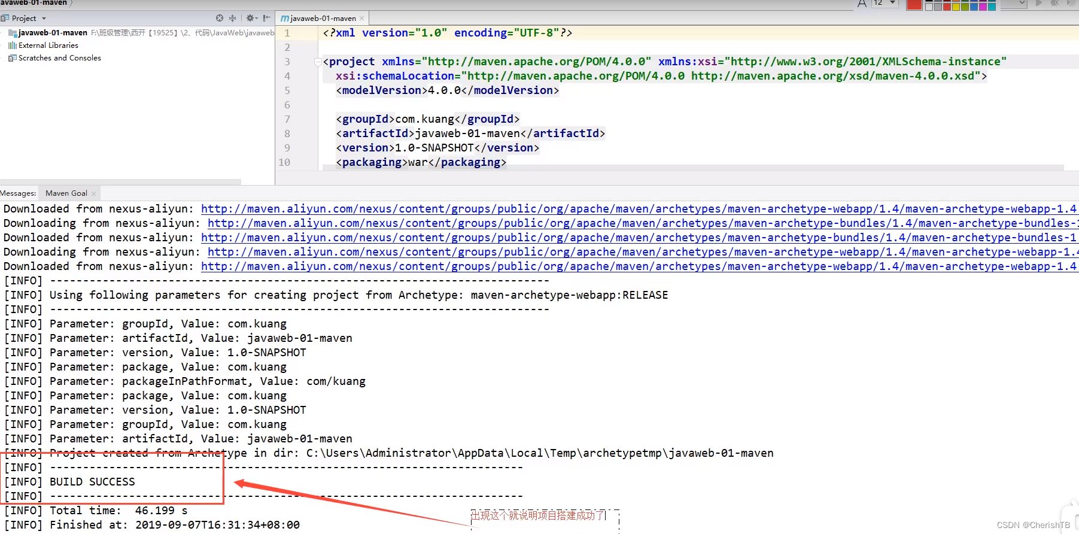The width and height of the screenshot is (1079, 534).
Task: Select Scratches and Consoles in project tree
Action: click(x=60, y=58)
